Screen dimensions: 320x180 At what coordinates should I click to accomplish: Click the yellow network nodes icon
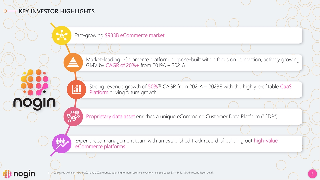tap(61, 35)
